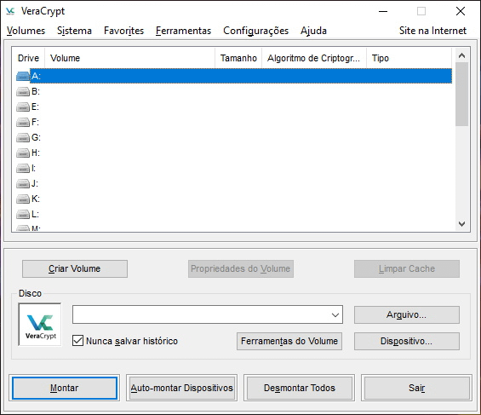Open the Configurações menu
This screenshot has width=481, height=415.
pos(256,31)
